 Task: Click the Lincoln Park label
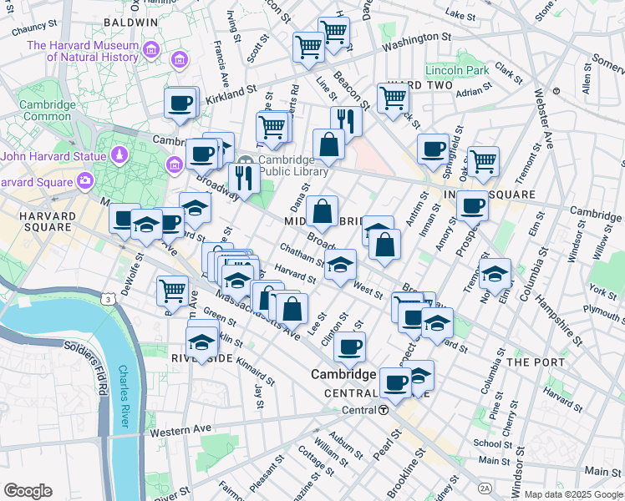point(457,70)
